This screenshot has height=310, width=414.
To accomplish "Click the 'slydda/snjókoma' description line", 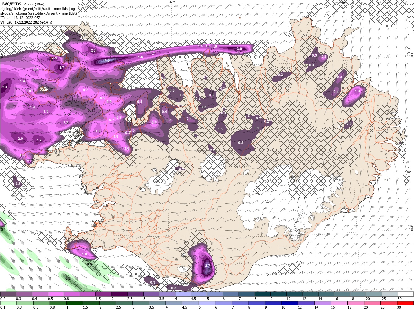I will pos(38,13).
